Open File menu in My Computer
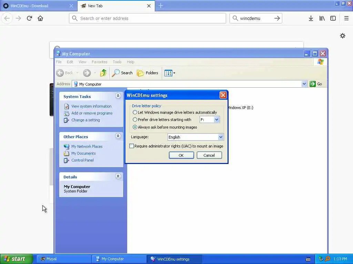The height and width of the screenshot is (264, 353). coord(59,62)
